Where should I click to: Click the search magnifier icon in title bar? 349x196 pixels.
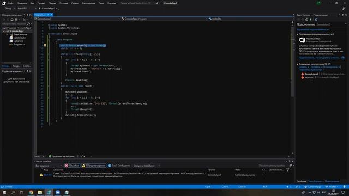point(157,3)
